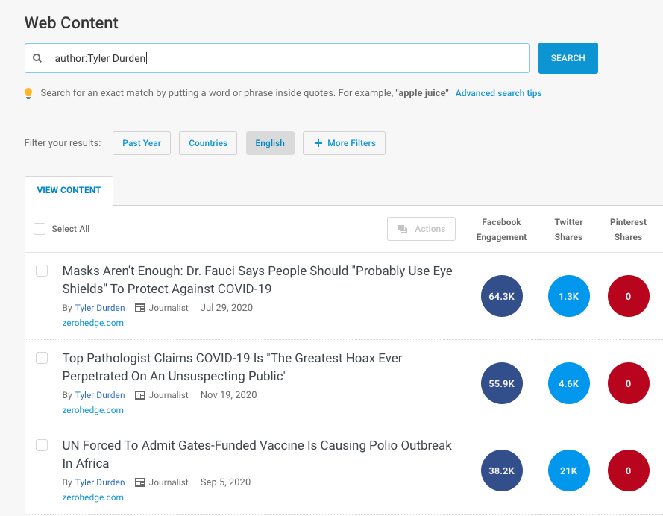Check the box for Top Pathologist article
663x516 pixels.
42,358
